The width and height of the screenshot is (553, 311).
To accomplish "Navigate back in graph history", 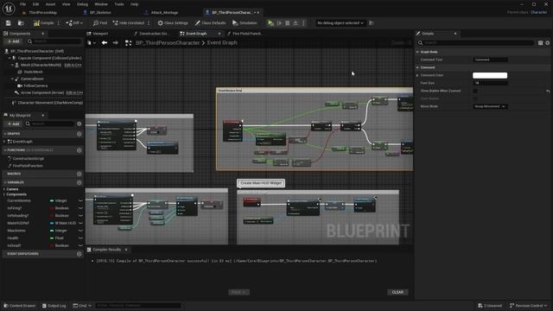I will [105, 42].
